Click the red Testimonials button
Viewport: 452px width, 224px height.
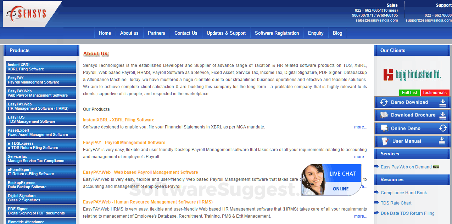(x=435, y=93)
